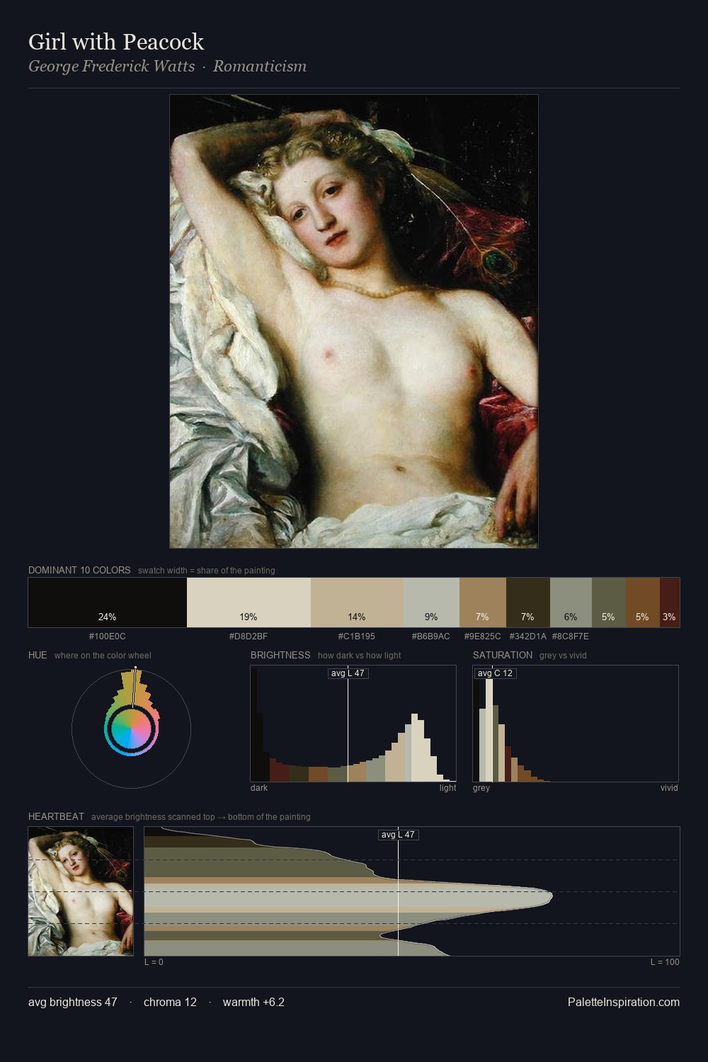Click the hex code '#B6B9AC'
The width and height of the screenshot is (708, 1062).
[x=431, y=636]
